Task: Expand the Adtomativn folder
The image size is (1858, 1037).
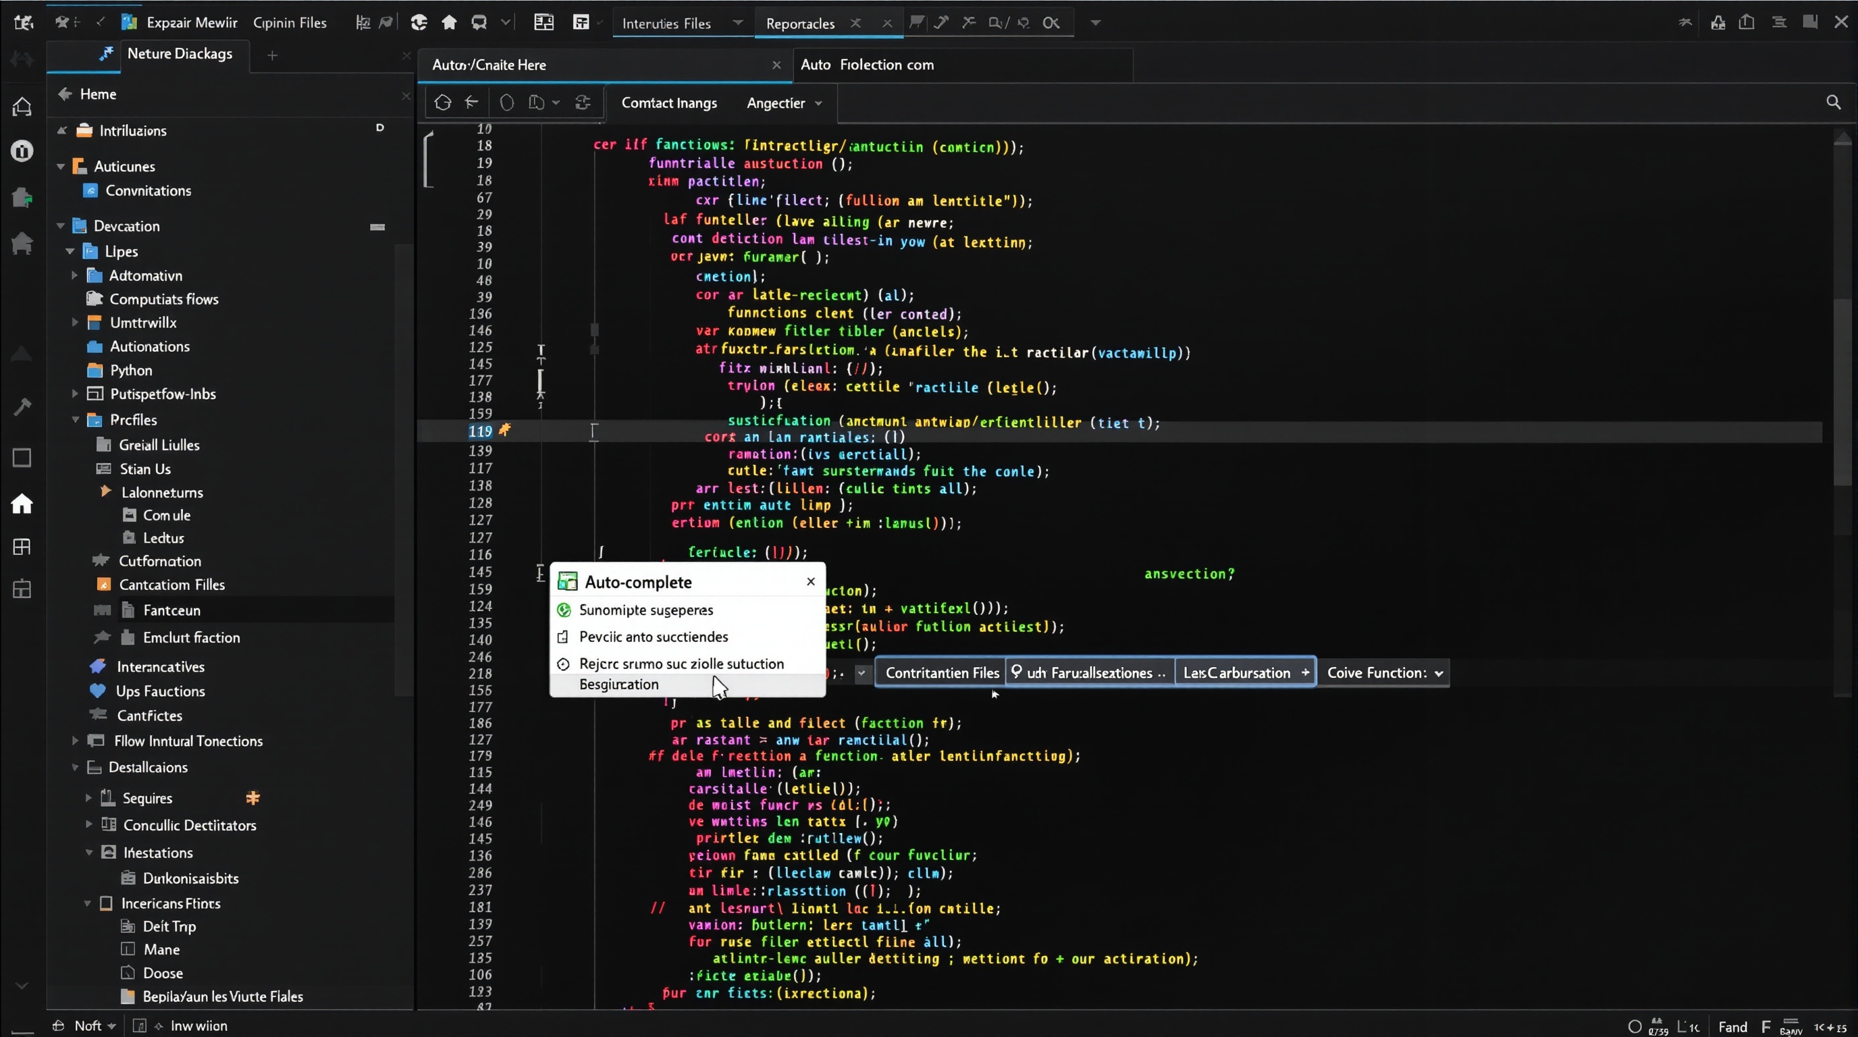Action: pos(74,275)
